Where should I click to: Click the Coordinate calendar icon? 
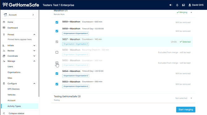tap(4, 56)
